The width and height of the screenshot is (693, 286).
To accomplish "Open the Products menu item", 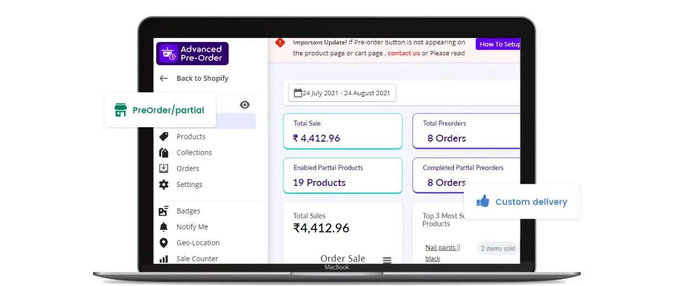I will [x=191, y=137].
